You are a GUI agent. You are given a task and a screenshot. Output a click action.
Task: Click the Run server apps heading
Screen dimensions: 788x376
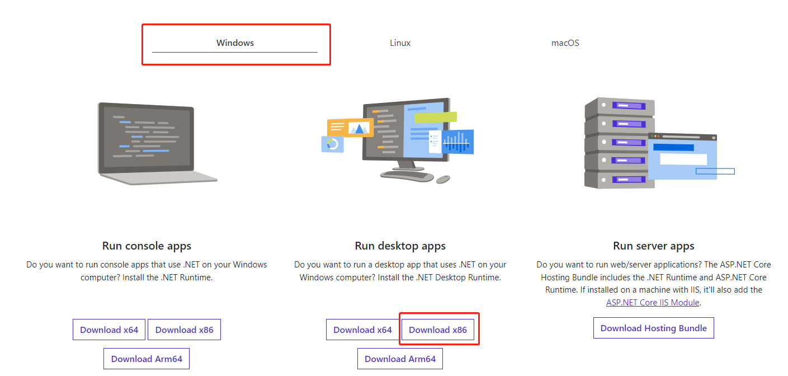coord(654,246)
